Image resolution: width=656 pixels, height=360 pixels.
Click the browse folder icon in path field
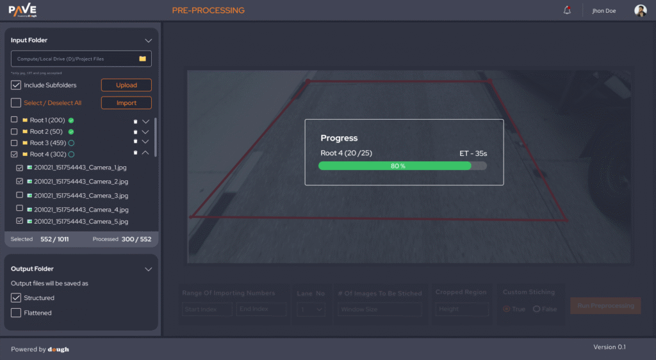[x=143, y=59]
